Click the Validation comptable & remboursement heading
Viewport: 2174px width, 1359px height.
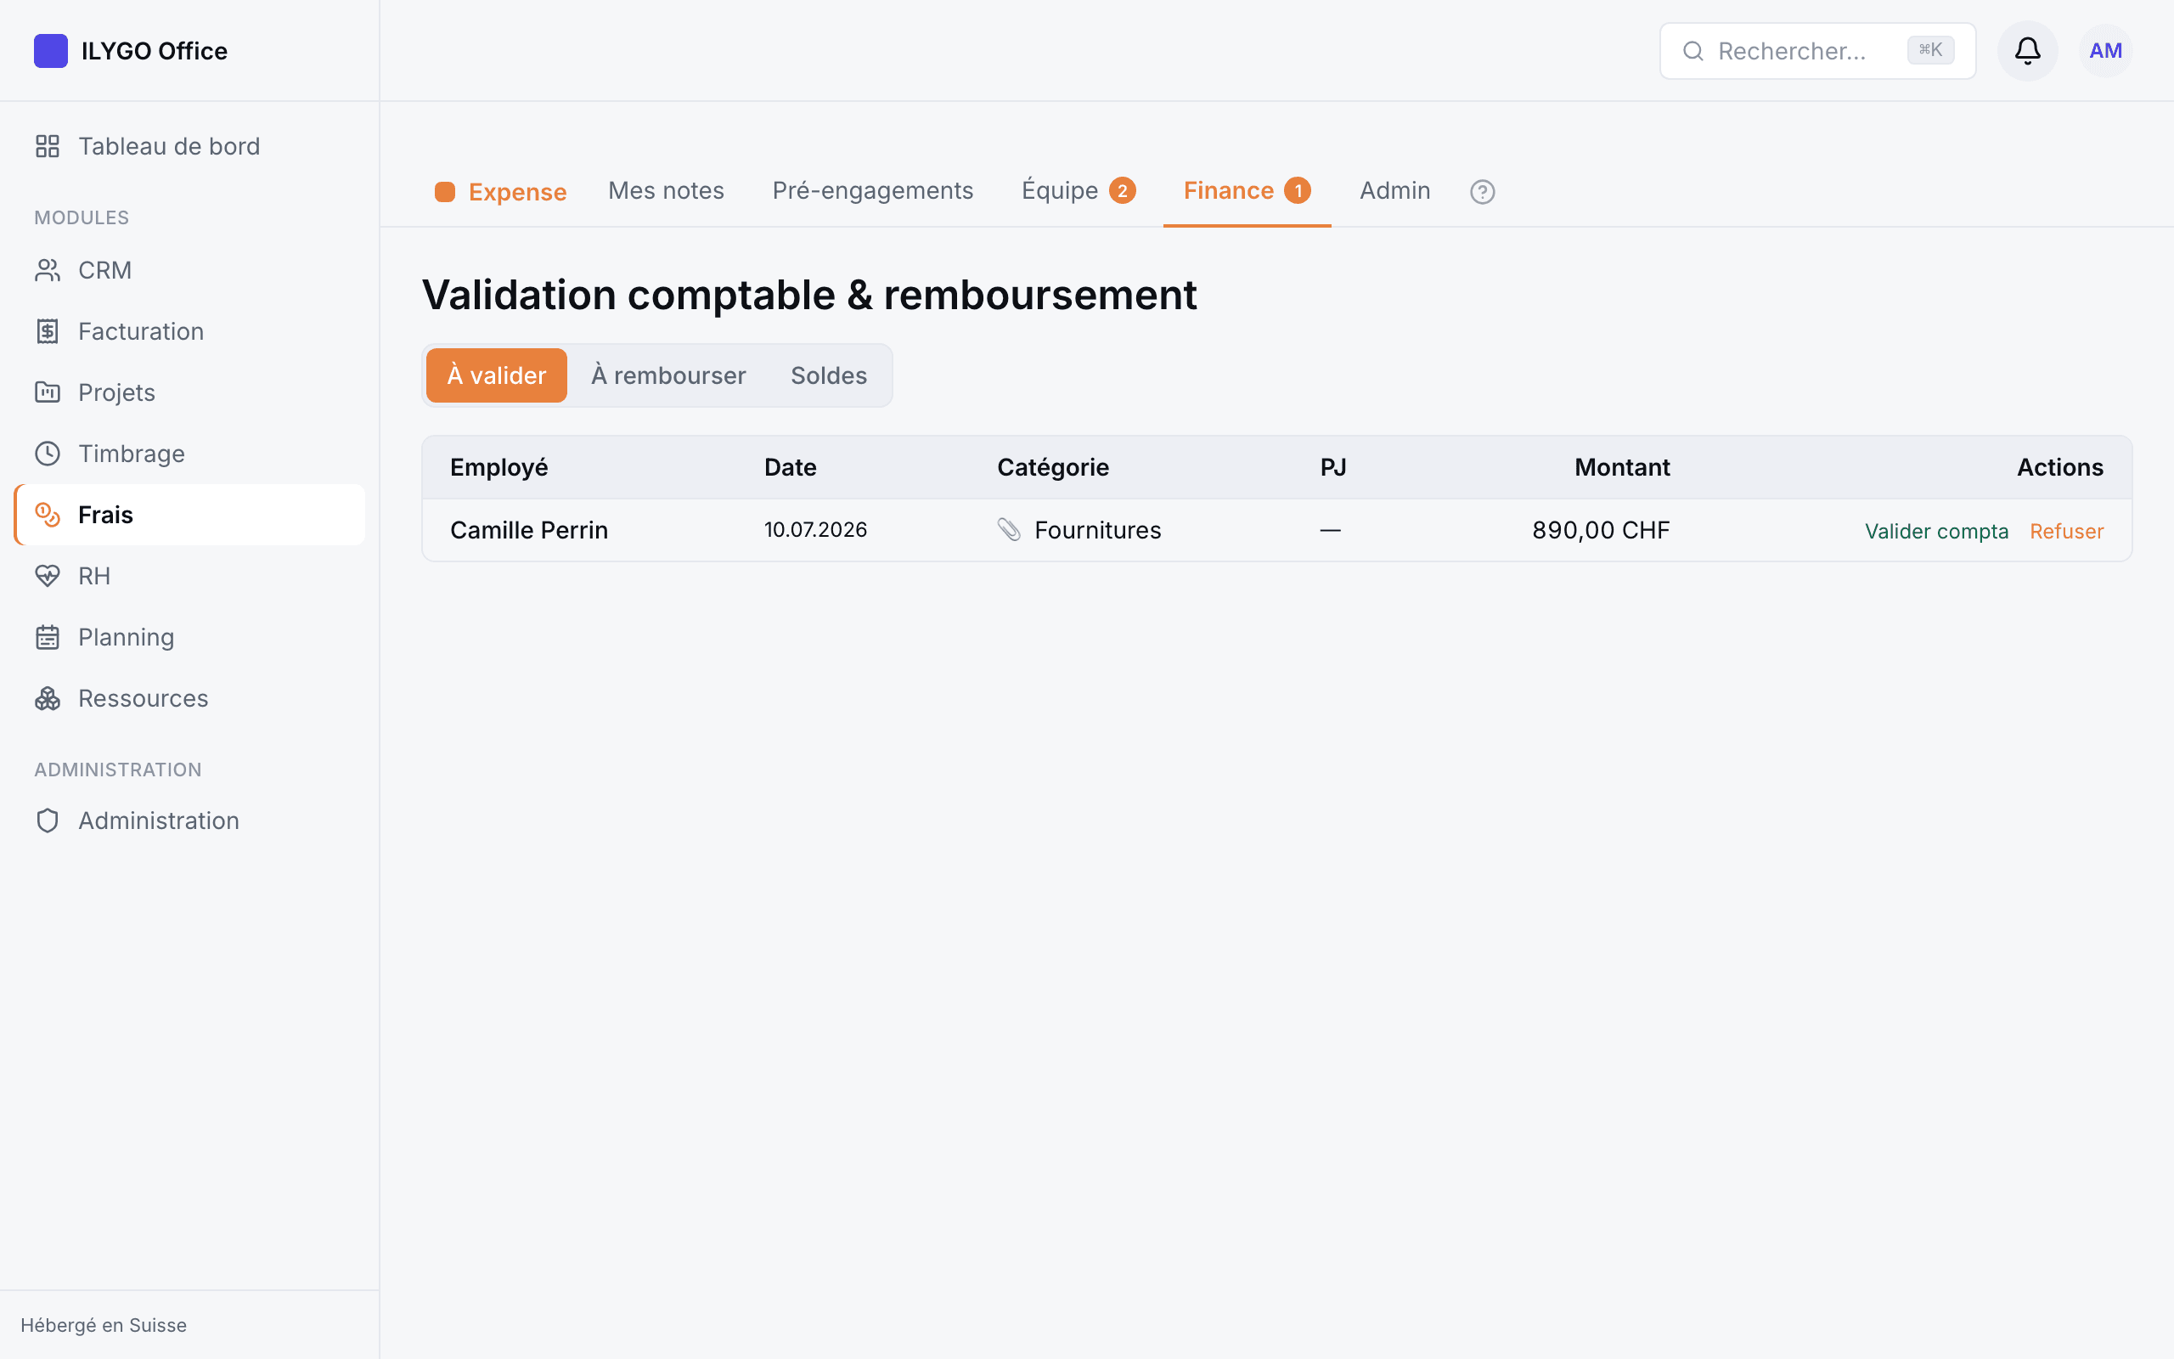tap(808, 295)
